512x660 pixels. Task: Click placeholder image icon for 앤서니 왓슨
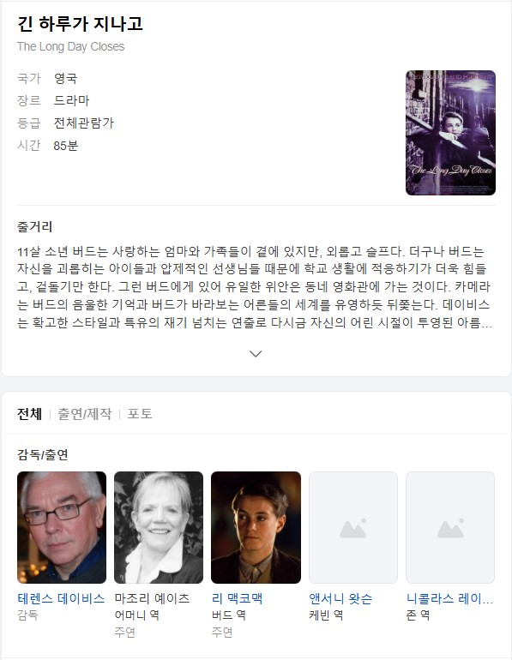[352, 529]
